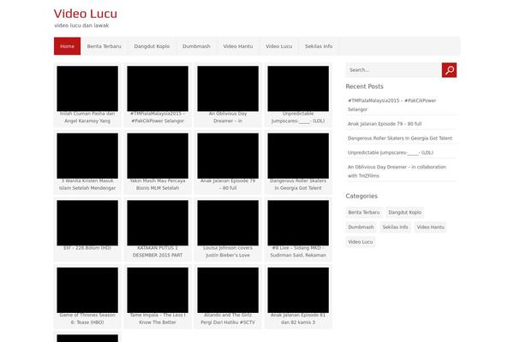Click title Anak Jalanan Episode 81 dan 82 kamis 3
Viewport: 514px width, 342px height.
(298, 318)
